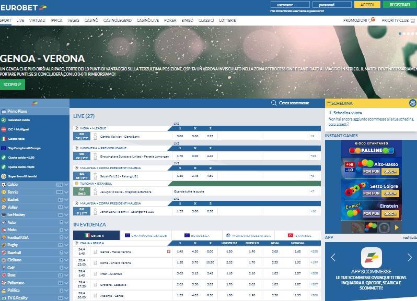Expand the Ciclismo category chevron

click(x=66, y=260)
